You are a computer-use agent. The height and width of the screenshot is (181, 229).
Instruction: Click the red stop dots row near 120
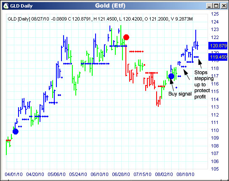point(136,52)
